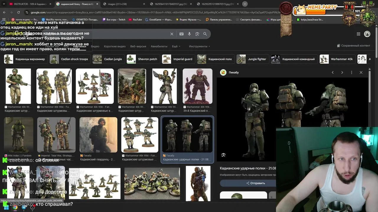The width and height of the screenshot is (378, 212).
Task: Expand the 'Инструменты' dropdown
Action: tap(200, 46)
